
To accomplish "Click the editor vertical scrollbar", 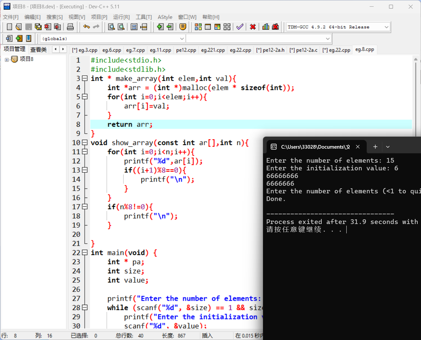I will (416, 97).
